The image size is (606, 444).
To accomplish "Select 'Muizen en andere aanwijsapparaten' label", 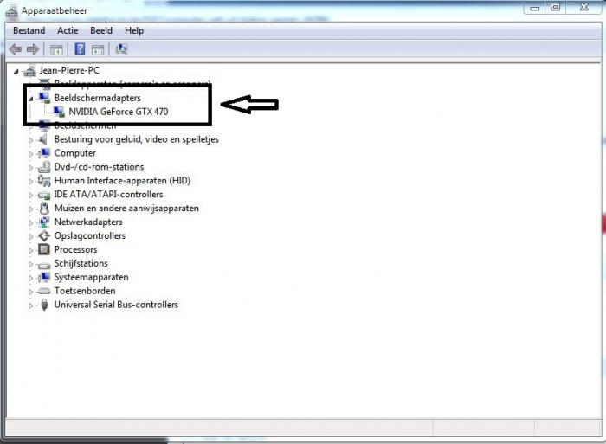I will tap(126, 209).
